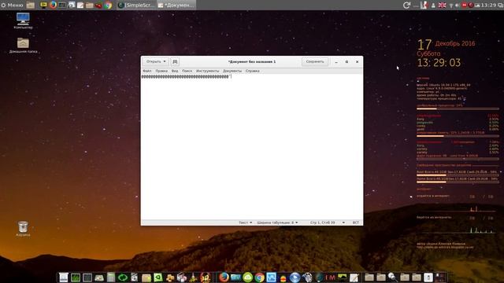Open the Текст syntax dropdown in status bar
This screenshot has width=504, height=283.
pos(245,222)
